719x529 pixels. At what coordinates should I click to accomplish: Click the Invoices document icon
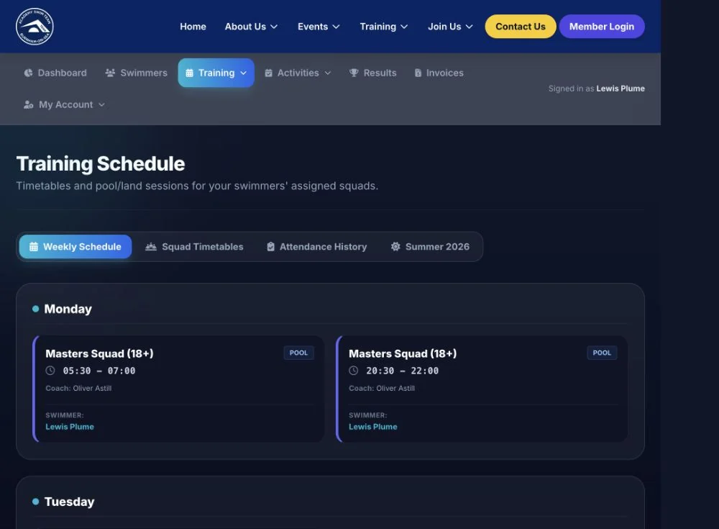tap(418, 73)
